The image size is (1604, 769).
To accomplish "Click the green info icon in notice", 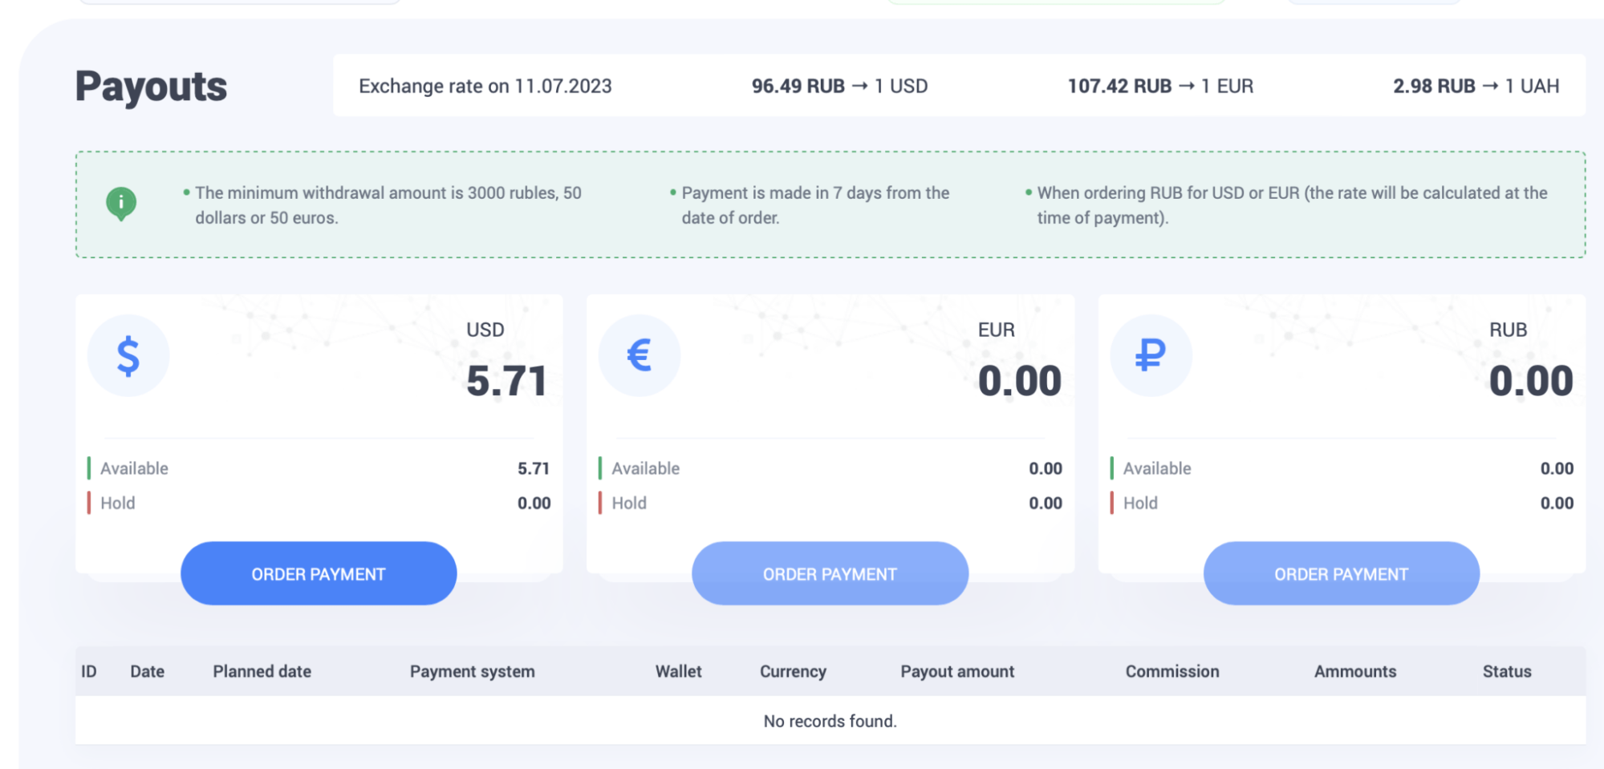I will pyautogui.click(x=121, y=204).
